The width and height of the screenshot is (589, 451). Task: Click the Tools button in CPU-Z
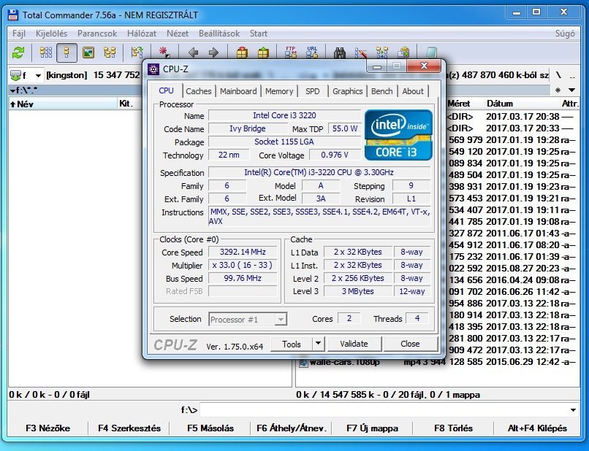click(x=292, y=344)
